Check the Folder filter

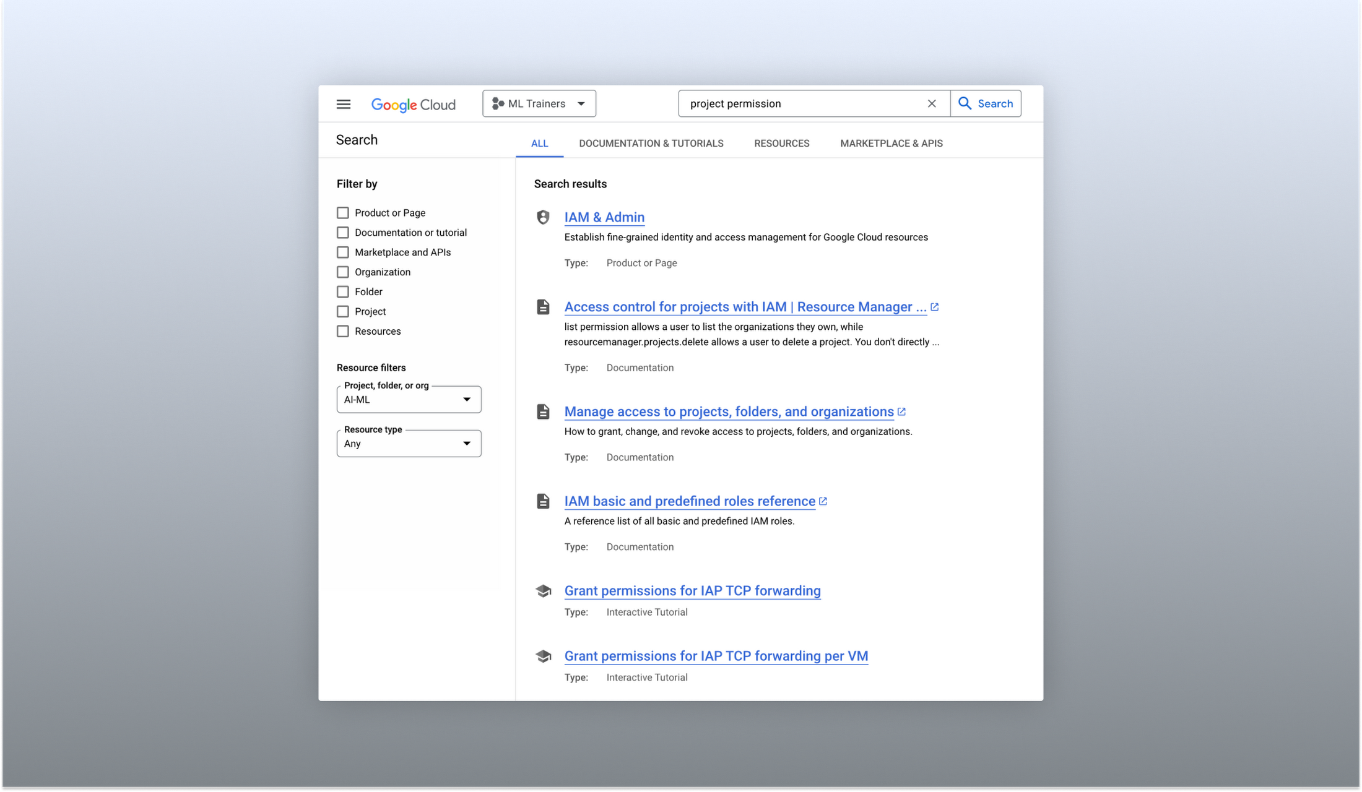(x=342, y=292)
